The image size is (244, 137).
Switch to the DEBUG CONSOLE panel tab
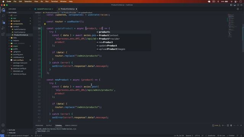(71, 126)
